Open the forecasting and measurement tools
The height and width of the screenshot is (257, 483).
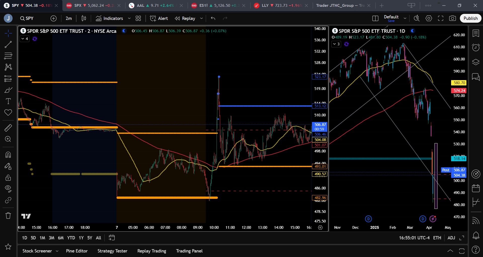[x=8, y=79]
